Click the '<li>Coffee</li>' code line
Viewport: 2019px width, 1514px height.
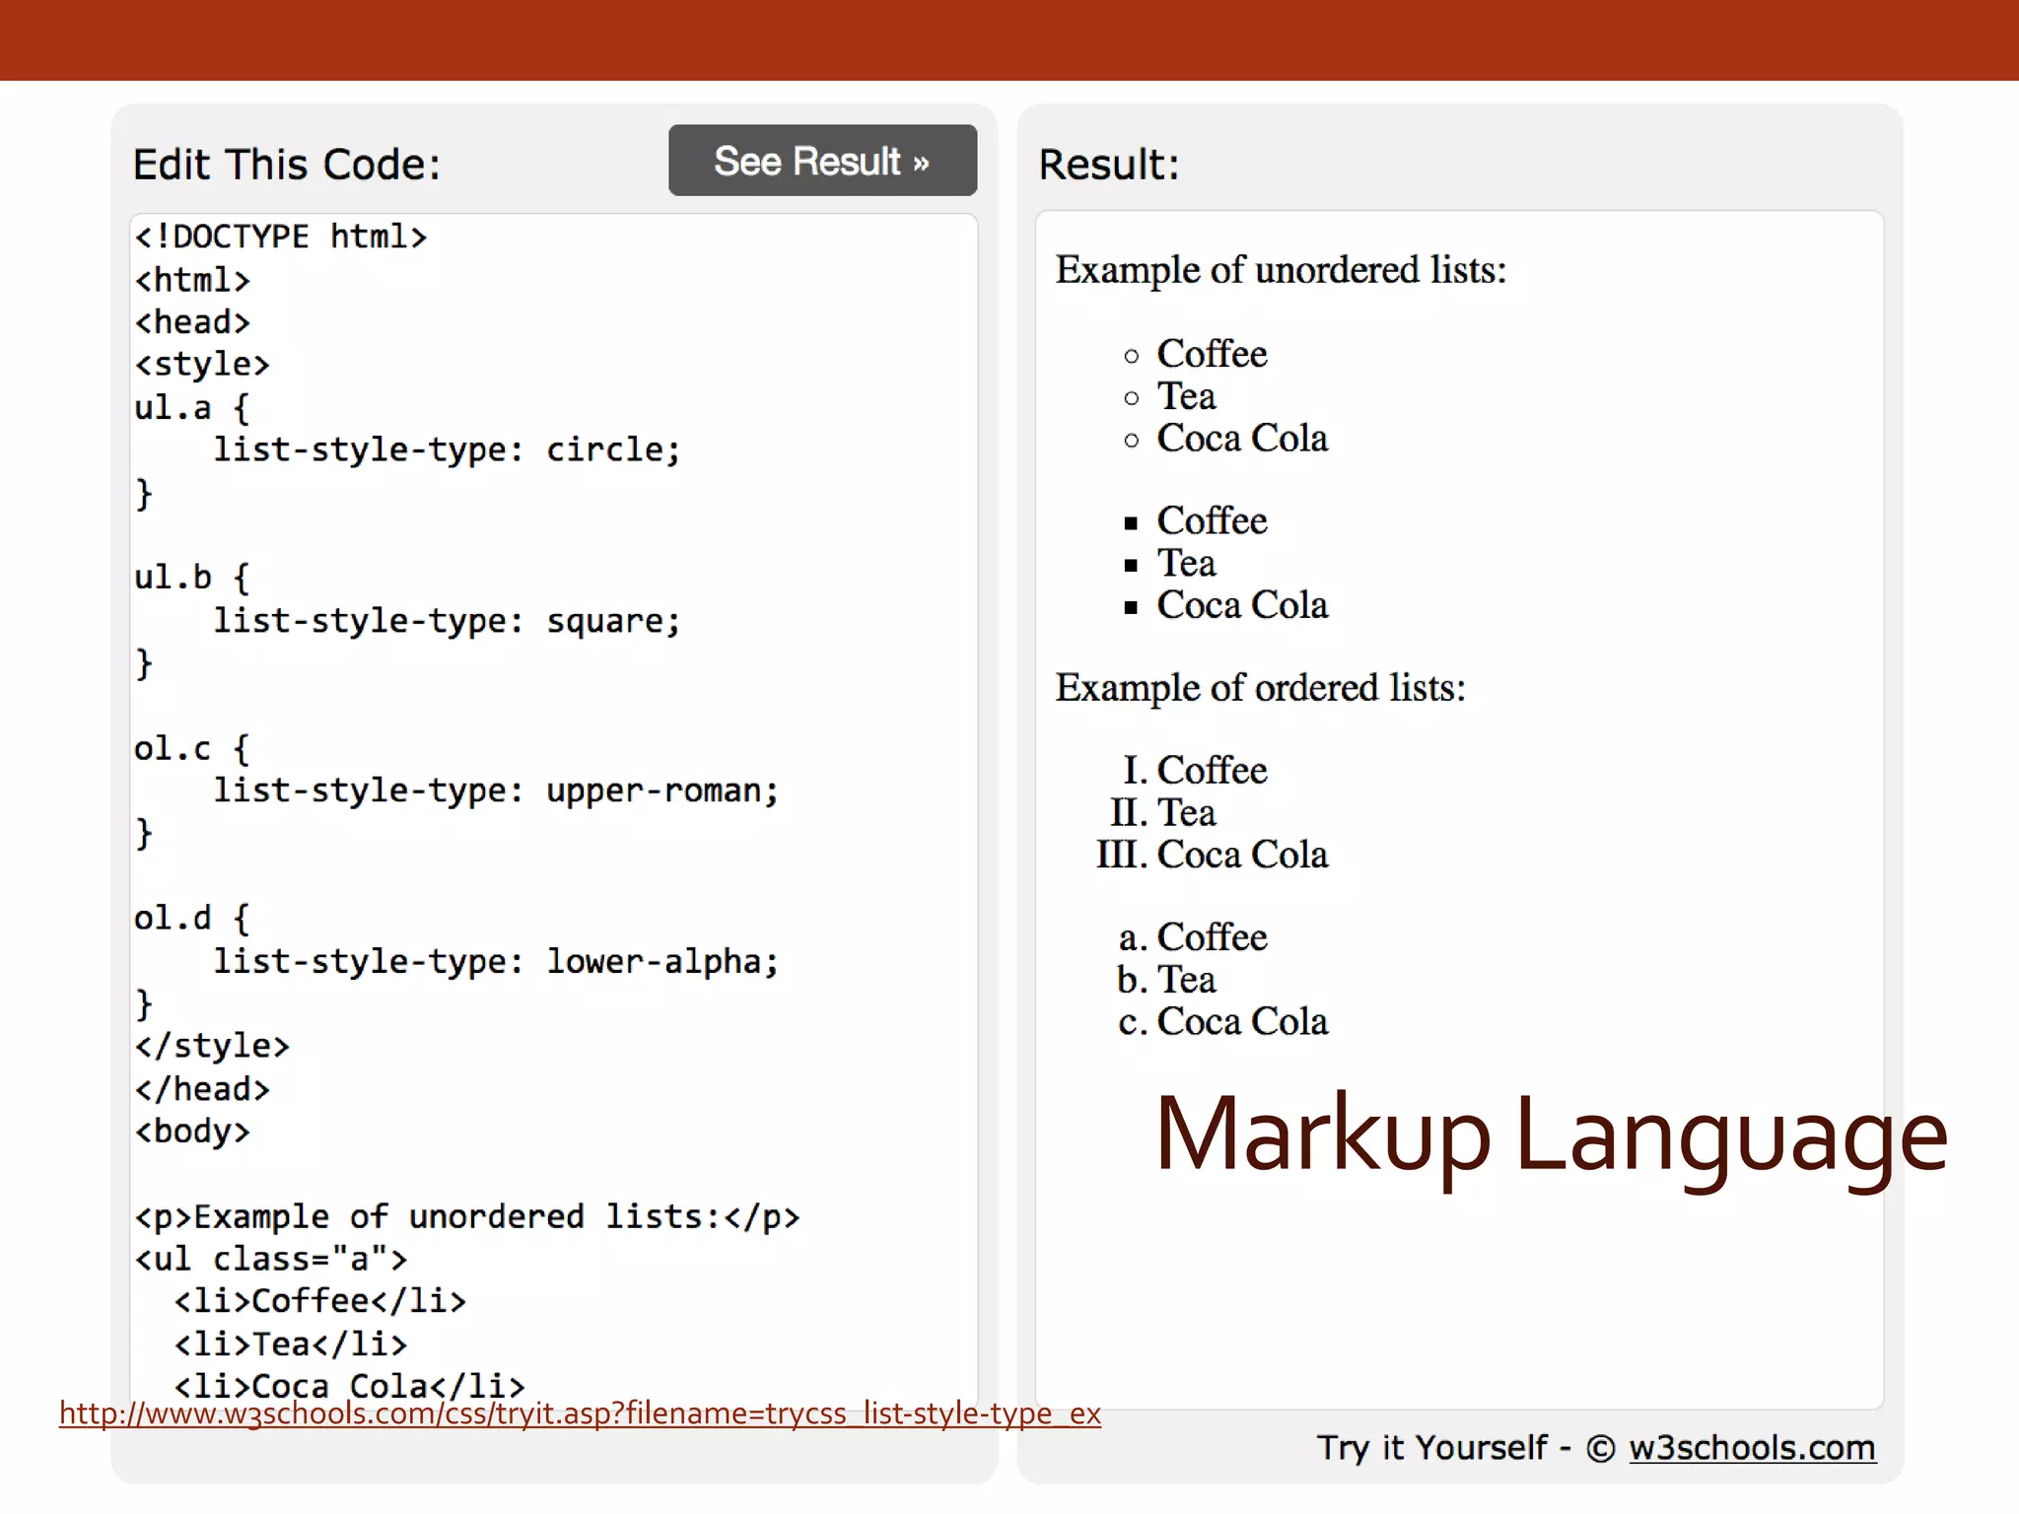point(320,1301)
